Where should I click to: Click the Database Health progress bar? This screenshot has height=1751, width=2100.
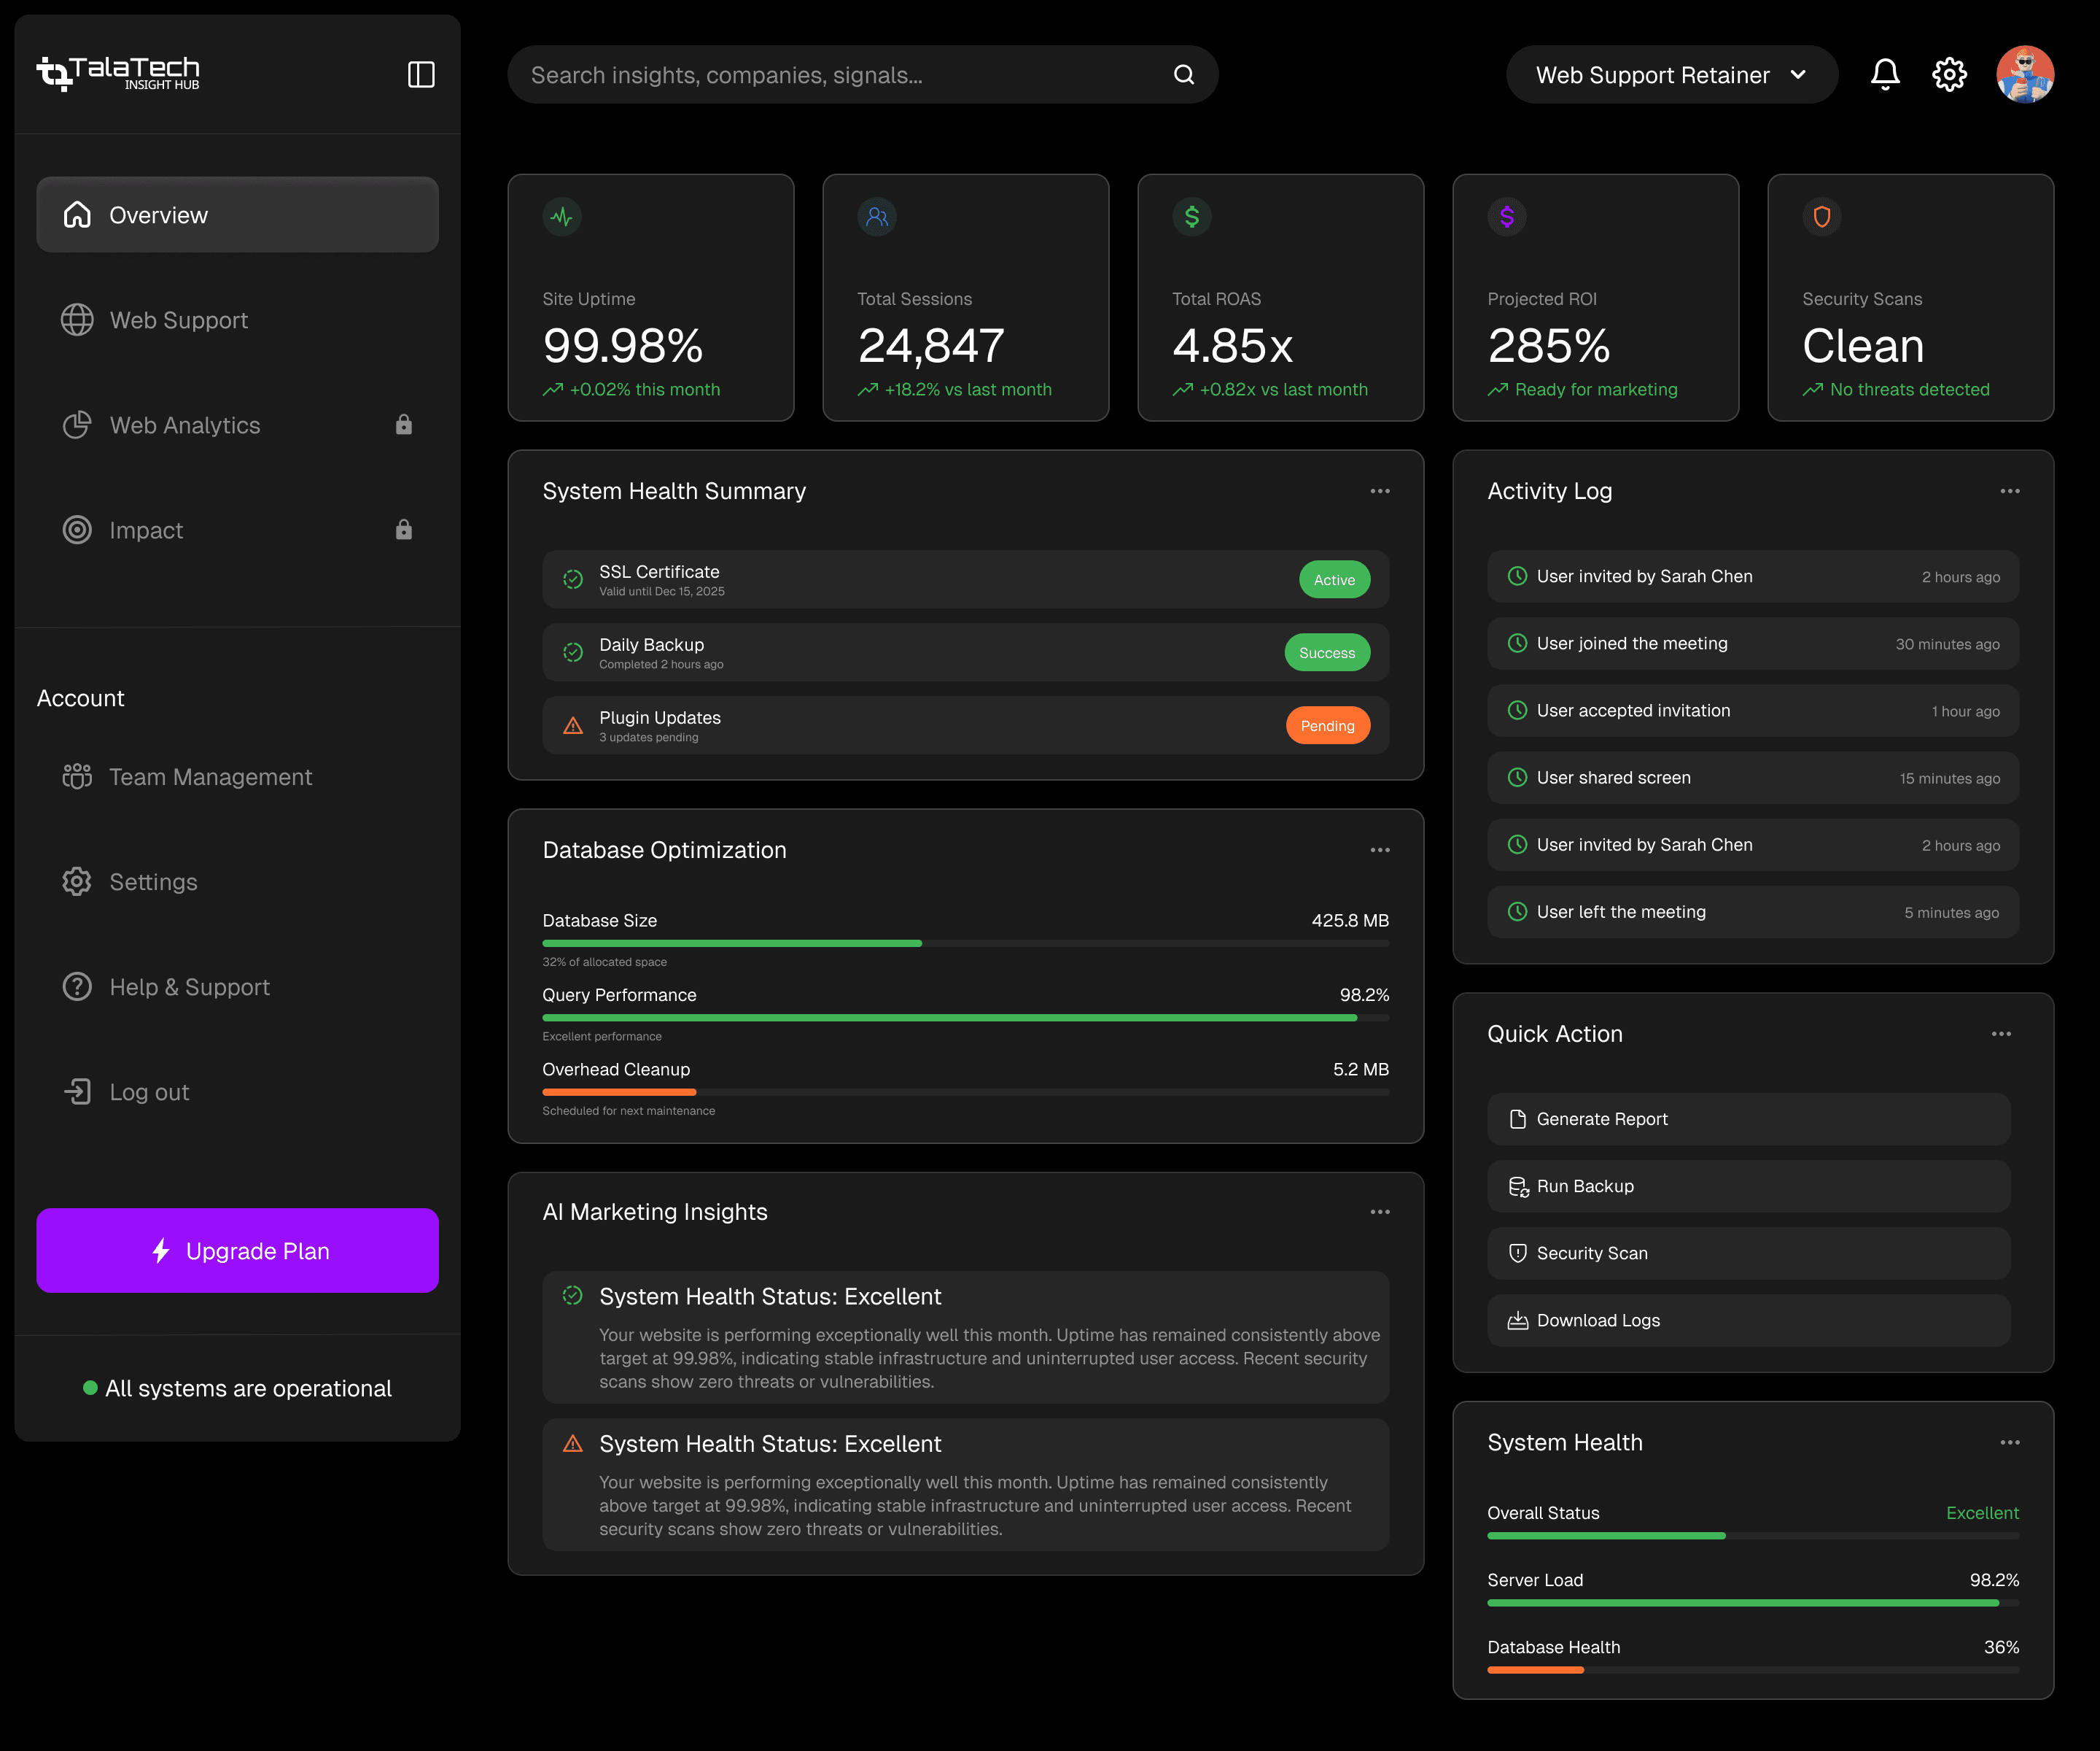click(1753, 1670)
